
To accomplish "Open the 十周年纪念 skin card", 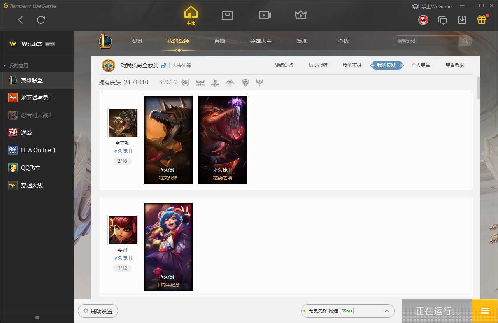I will (x=168, y=247).
